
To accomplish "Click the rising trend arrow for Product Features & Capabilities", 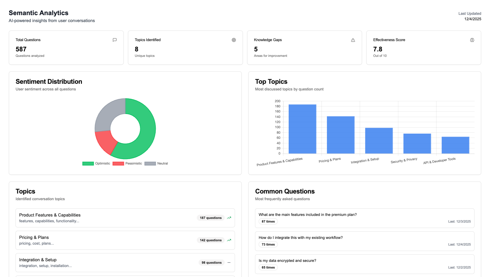I will click(x=229, y=218).
